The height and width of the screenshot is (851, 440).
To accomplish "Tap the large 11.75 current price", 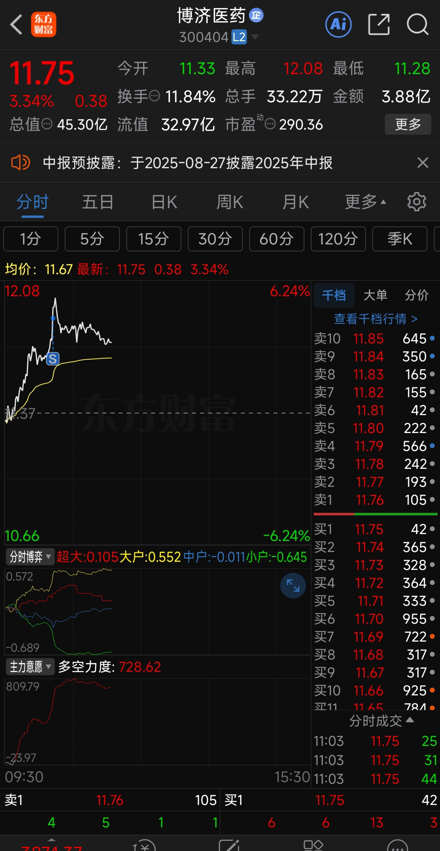I will click(x=42, y=73).
